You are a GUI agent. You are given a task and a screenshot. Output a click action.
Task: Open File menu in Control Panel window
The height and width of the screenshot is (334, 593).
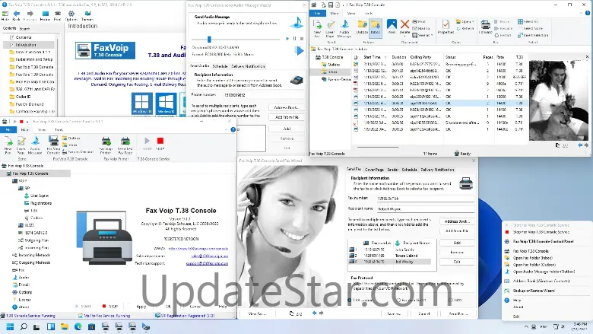tap(8, 130)
